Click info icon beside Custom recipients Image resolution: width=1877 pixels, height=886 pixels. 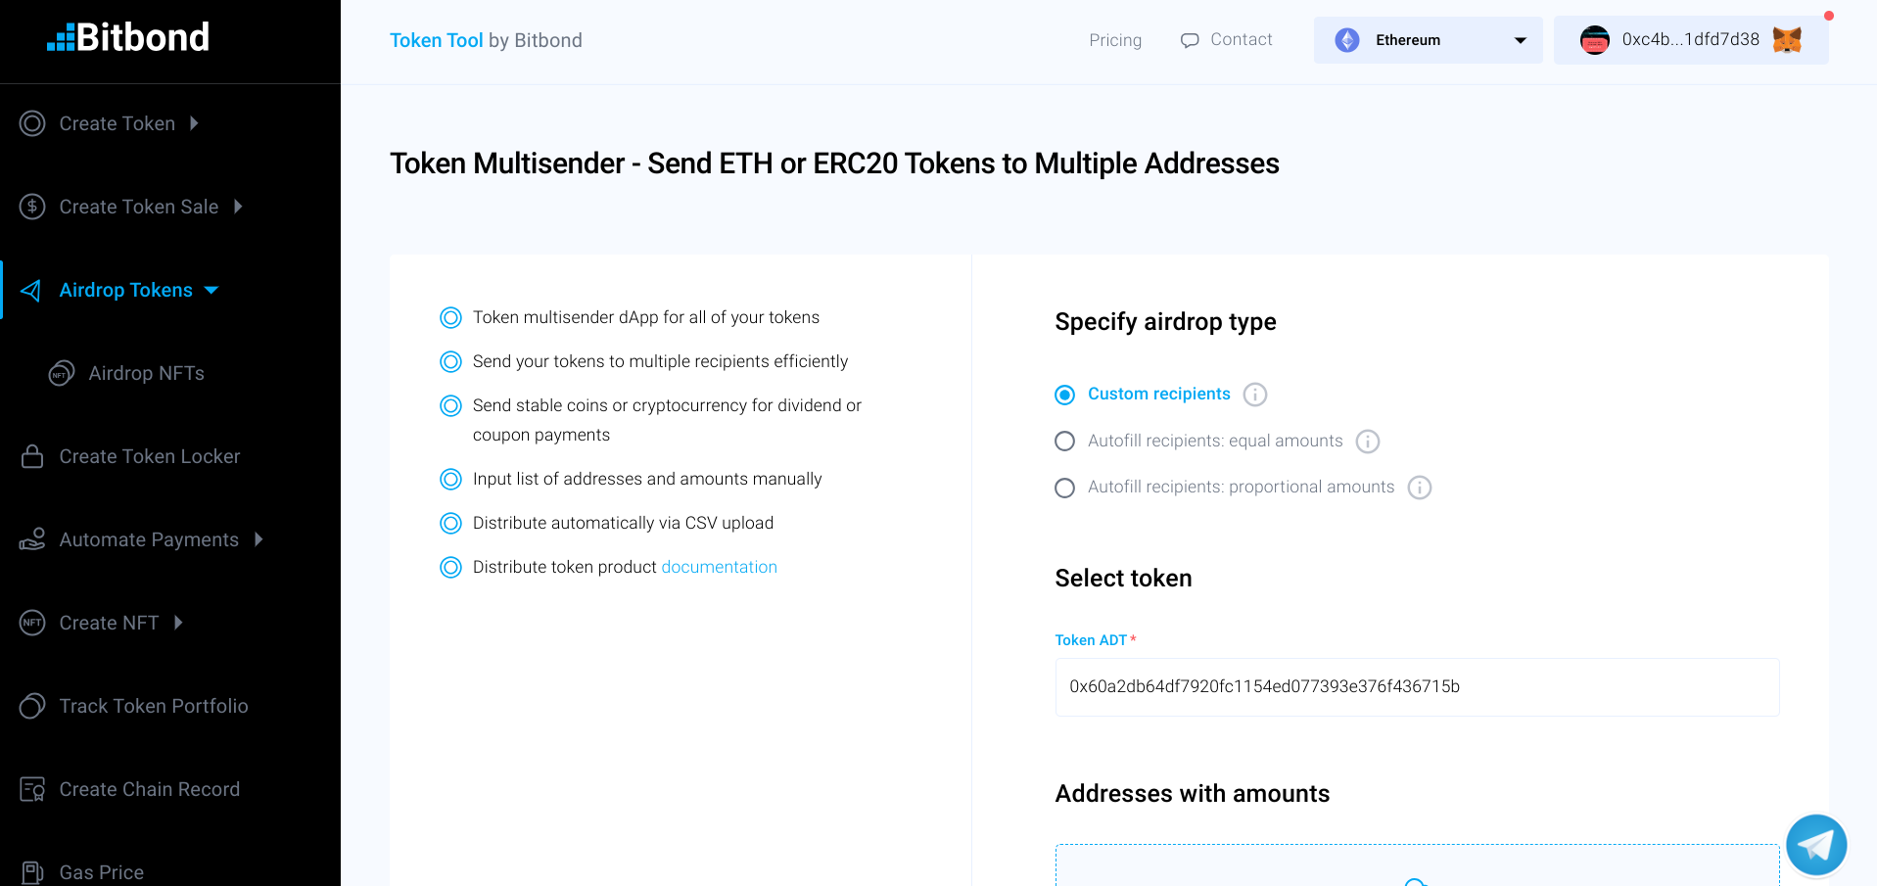pyautogui.click(x=1255, y=395)
